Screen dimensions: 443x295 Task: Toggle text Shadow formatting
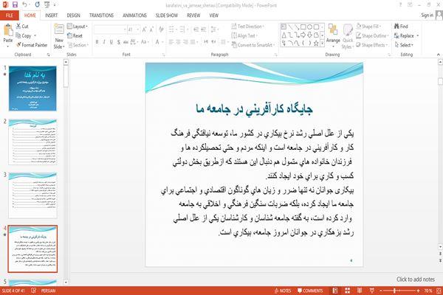tap(119, 42)
